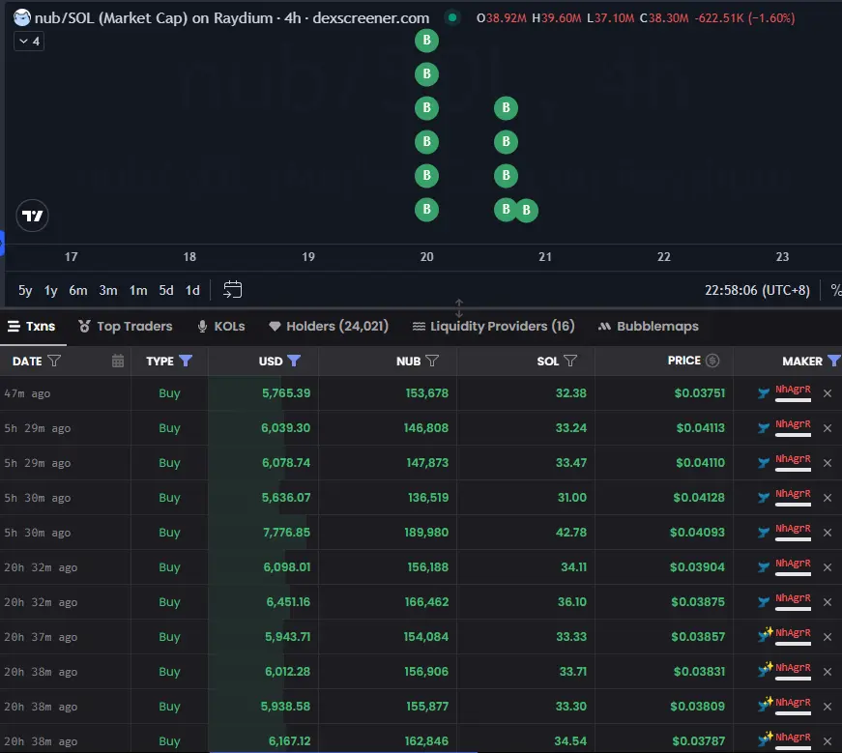Toggle the date format calendar icon

pyautogui.click(x=118, y=361)
